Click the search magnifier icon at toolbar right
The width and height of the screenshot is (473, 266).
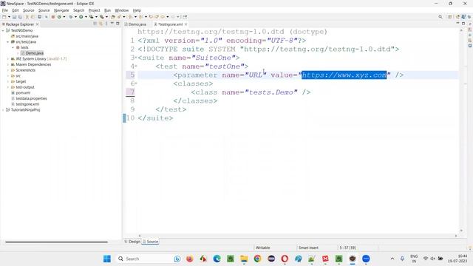point(440,17)
